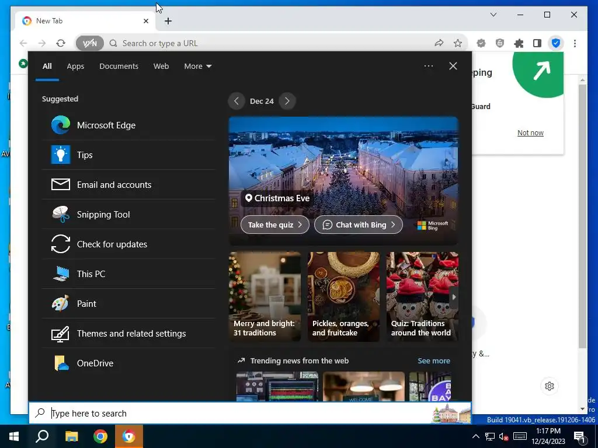
Task: Click the browser forward arrow
Action: tap(42, 43)
